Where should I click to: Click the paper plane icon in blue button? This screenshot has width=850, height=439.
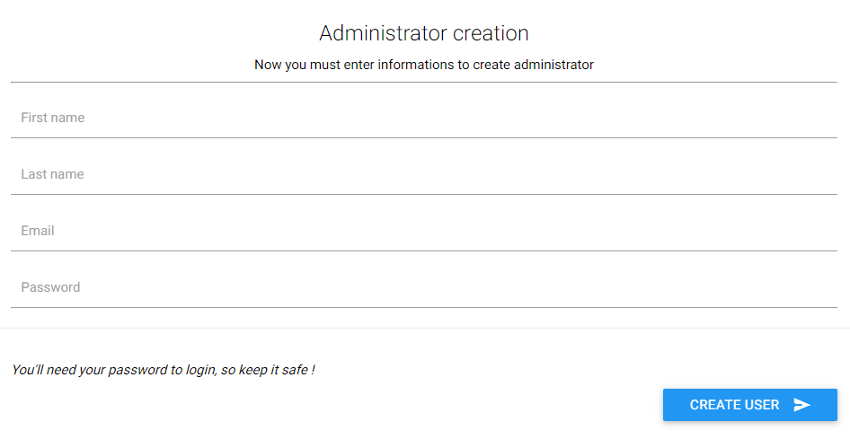801,405
